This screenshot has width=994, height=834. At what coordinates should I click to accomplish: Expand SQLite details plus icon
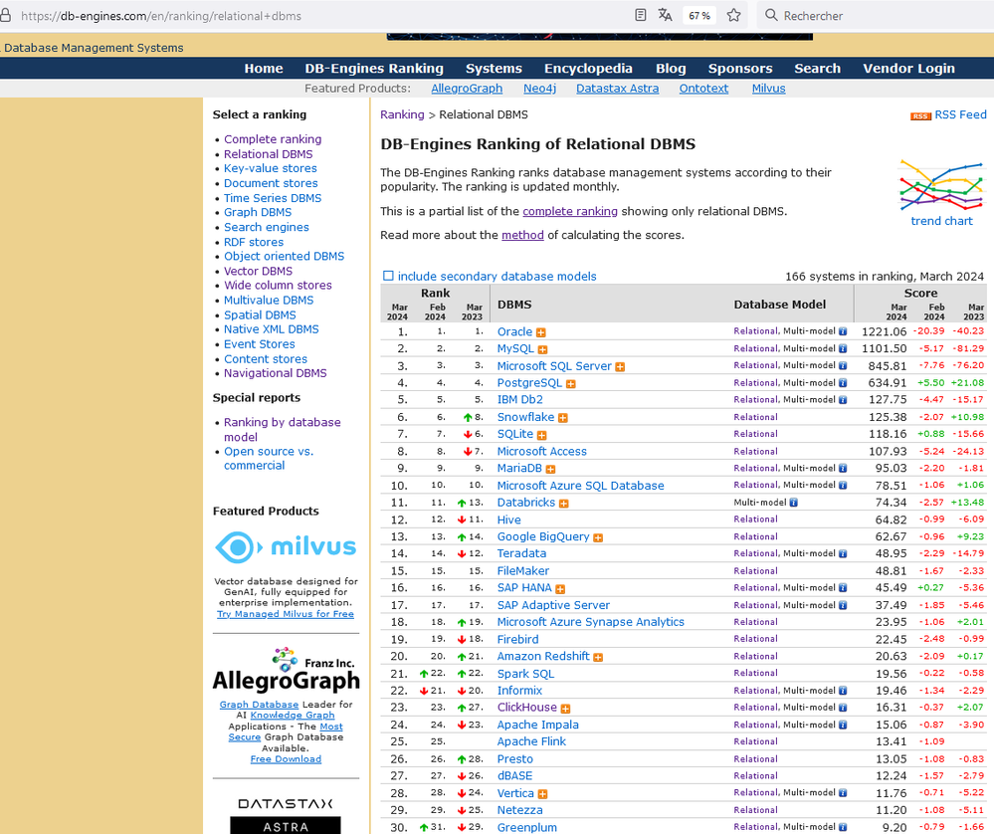click(x=541, y=435)
